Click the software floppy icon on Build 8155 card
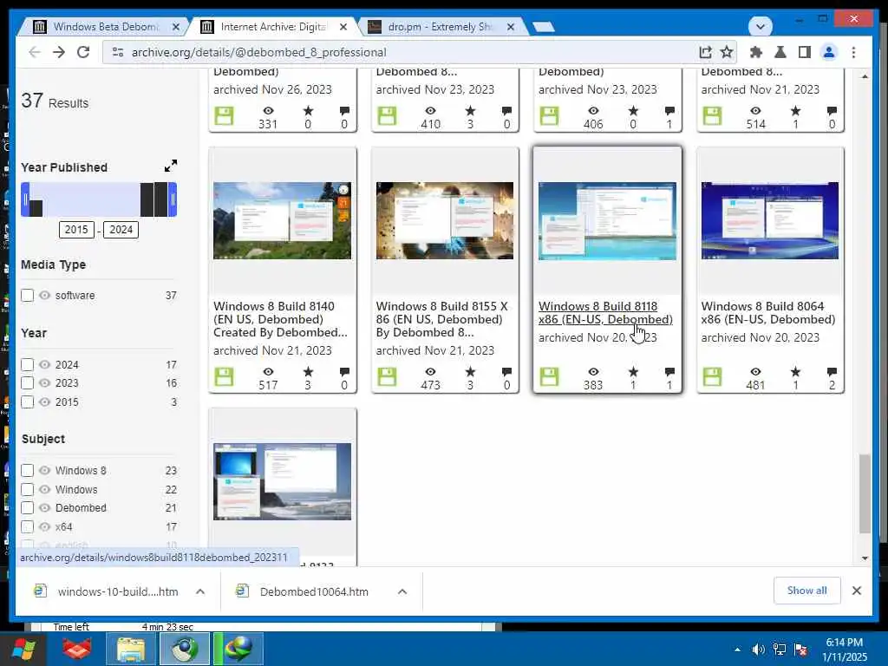 coord(387,376)
